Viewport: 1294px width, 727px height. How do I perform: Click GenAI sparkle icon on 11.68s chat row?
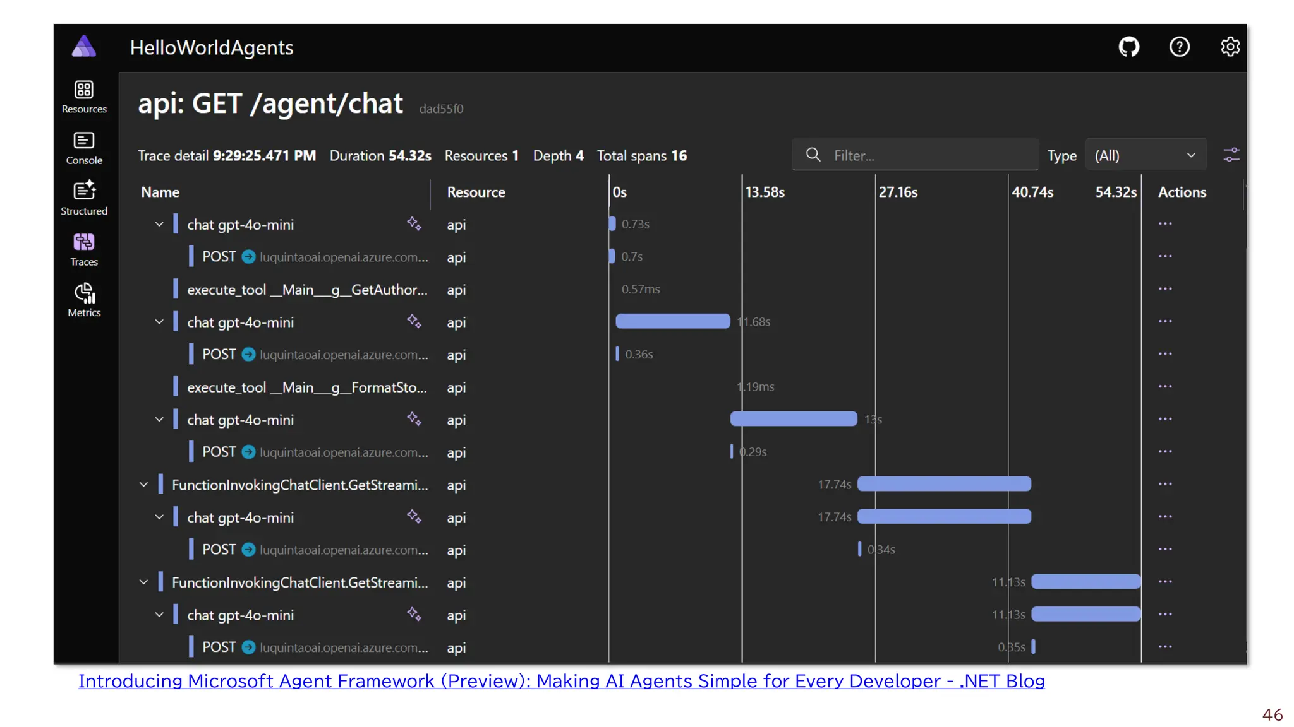[414, 321]
